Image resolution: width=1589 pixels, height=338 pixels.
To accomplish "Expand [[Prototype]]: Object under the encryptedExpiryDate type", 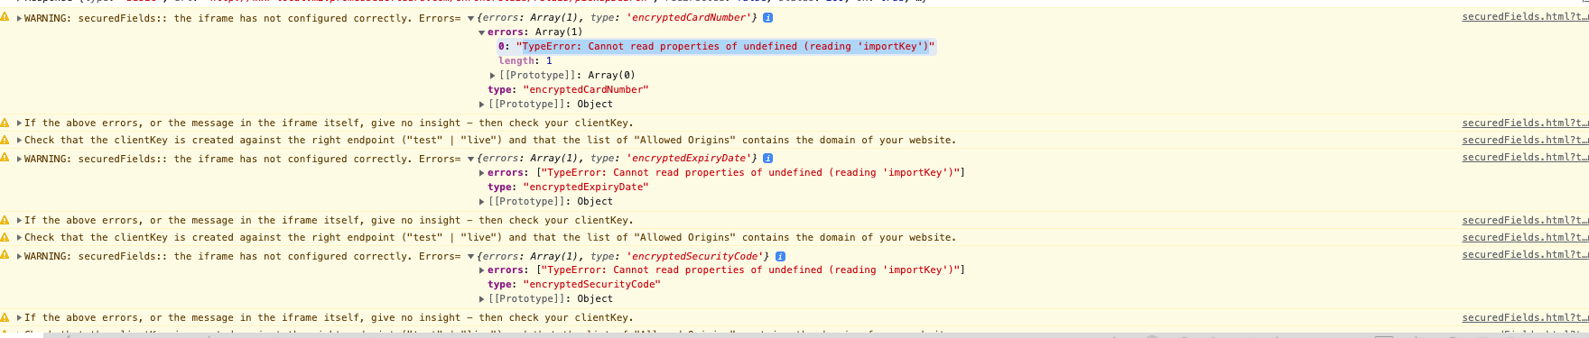I will click(x=481, y=202).
